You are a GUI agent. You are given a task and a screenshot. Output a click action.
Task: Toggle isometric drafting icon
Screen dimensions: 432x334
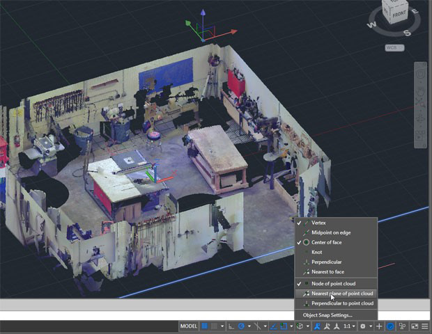pyautogui.click(x=257, y=326)
